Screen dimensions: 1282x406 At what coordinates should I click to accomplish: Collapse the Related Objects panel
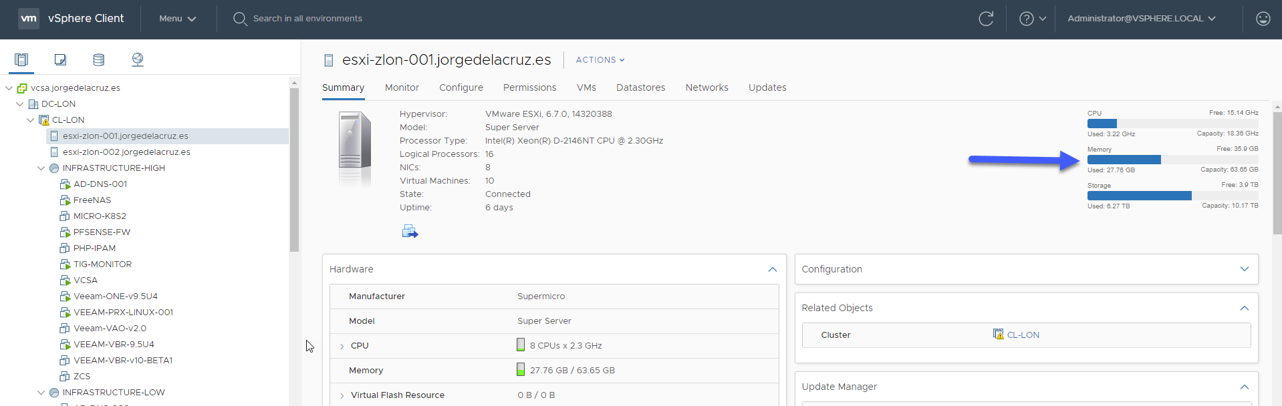click(1245, 308)
